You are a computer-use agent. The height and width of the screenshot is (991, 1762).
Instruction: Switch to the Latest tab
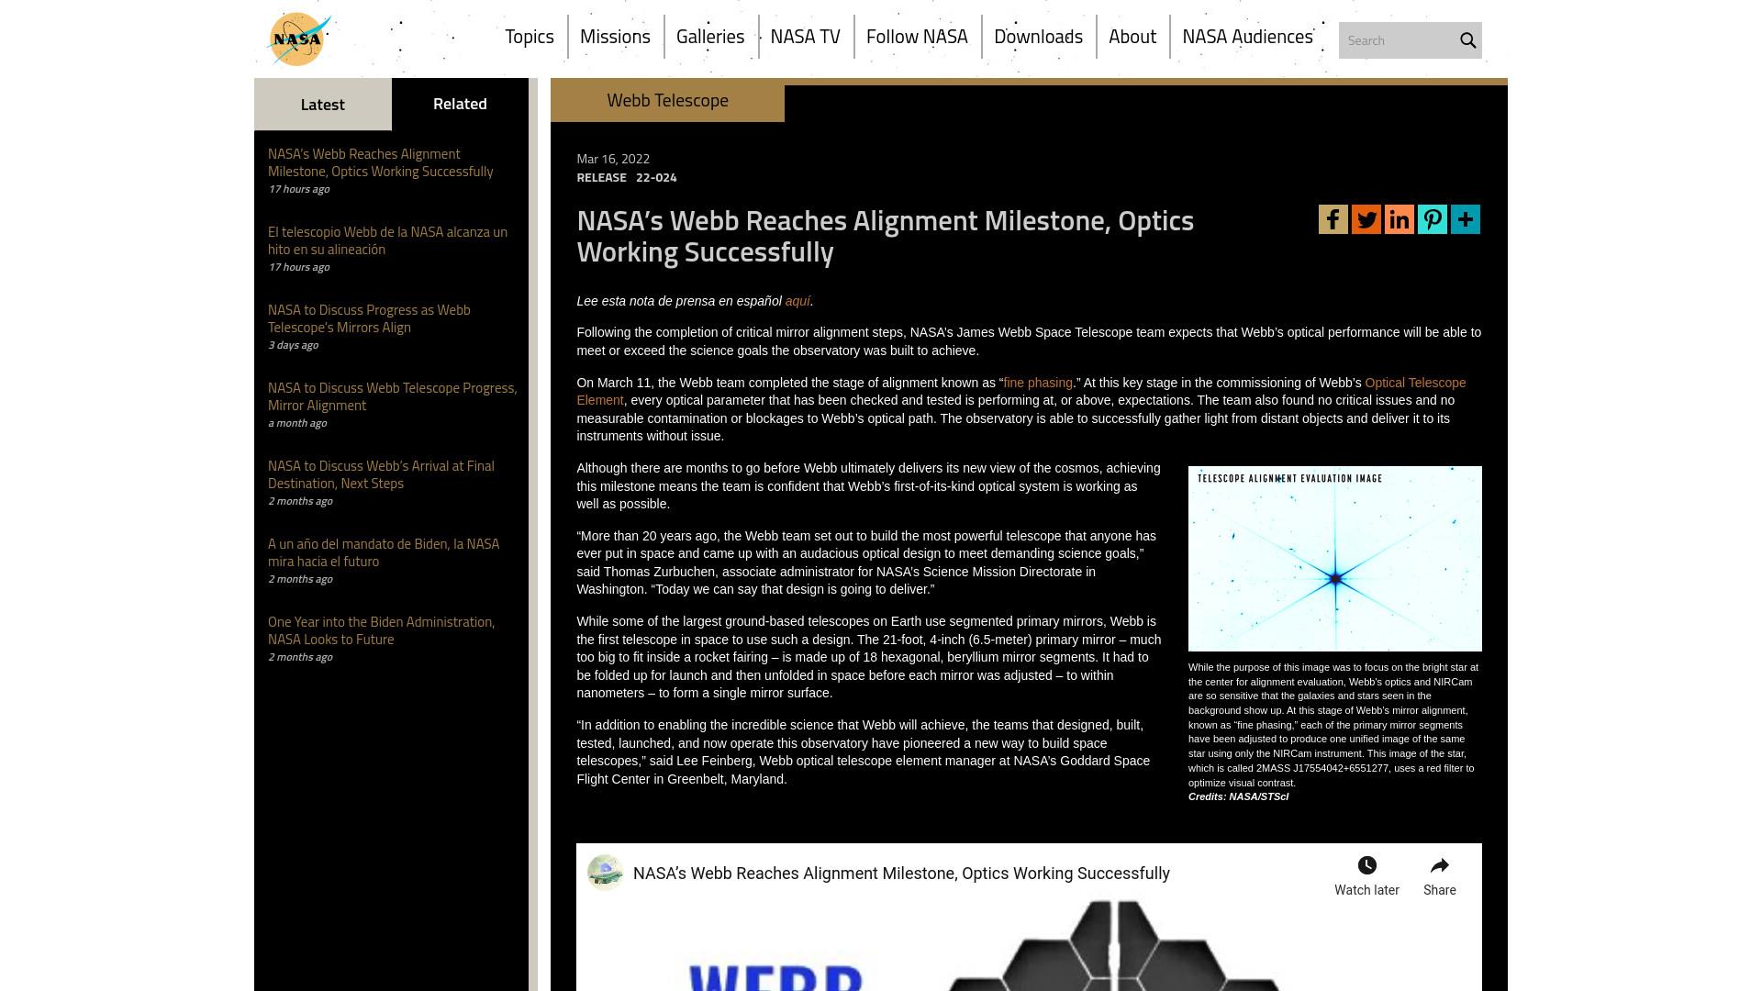[x=323, y=105]
